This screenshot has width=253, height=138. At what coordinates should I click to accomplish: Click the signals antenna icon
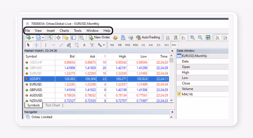coord(131,38)
